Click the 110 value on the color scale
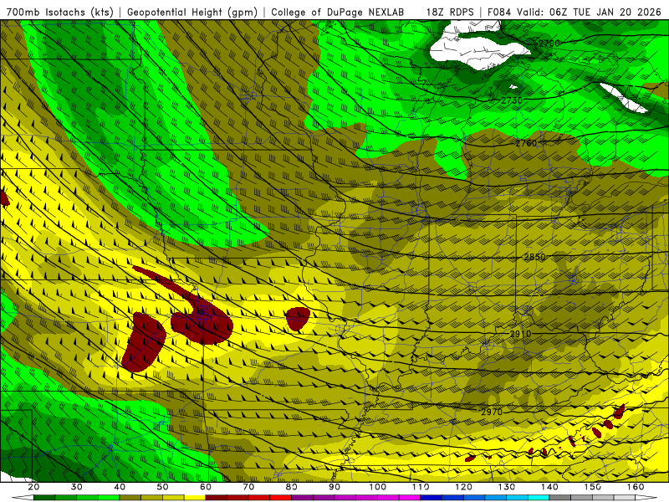 421,487
